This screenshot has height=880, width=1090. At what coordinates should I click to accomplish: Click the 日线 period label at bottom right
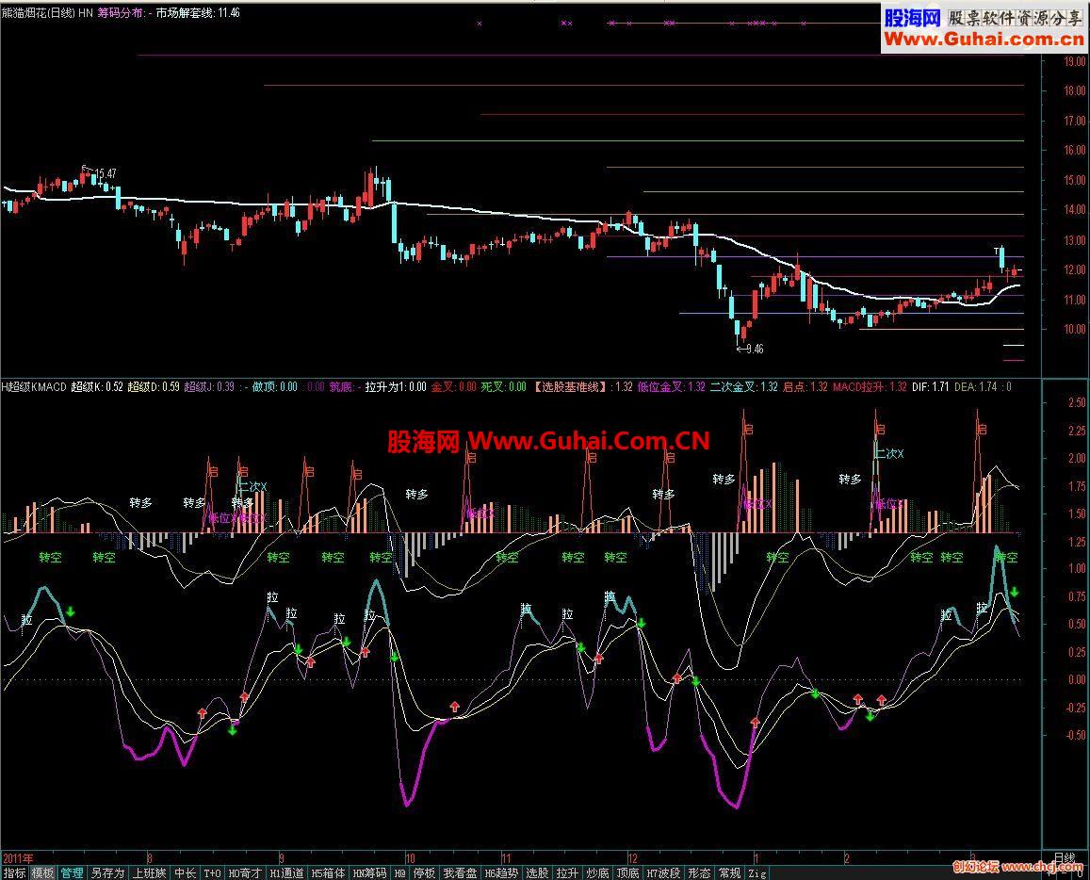pos(1065,856)
